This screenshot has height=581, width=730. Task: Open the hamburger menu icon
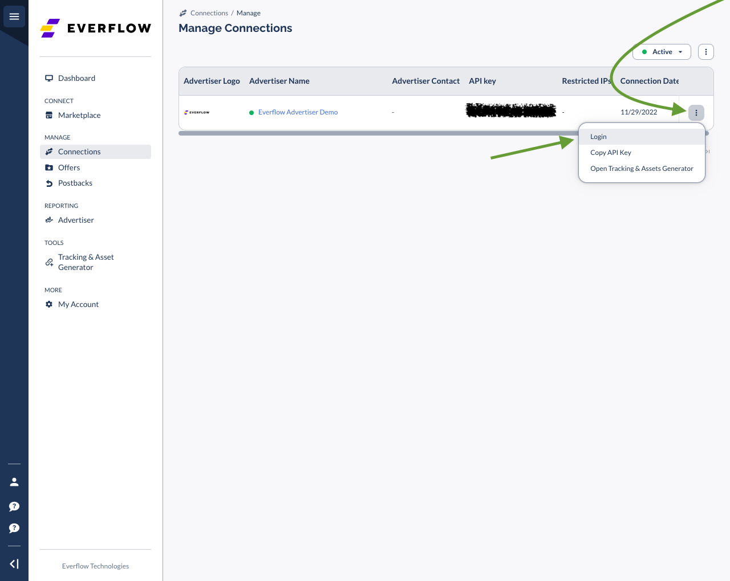coord(14,17)
